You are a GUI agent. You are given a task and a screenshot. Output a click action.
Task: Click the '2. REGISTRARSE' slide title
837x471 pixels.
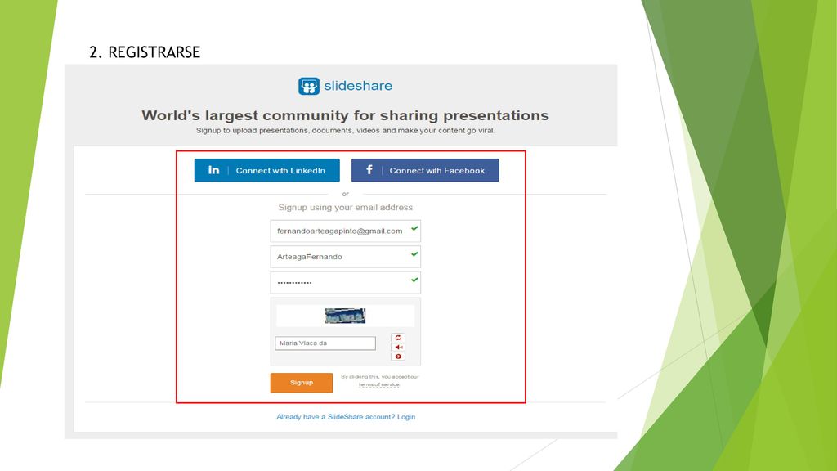(145, 52)
